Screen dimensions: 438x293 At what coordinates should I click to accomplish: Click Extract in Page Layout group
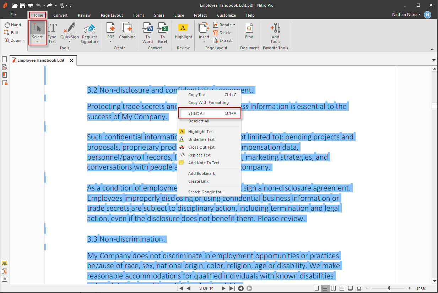coord(222,40)
